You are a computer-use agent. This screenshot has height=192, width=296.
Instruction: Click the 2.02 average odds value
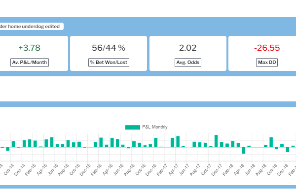click(188, 48)
